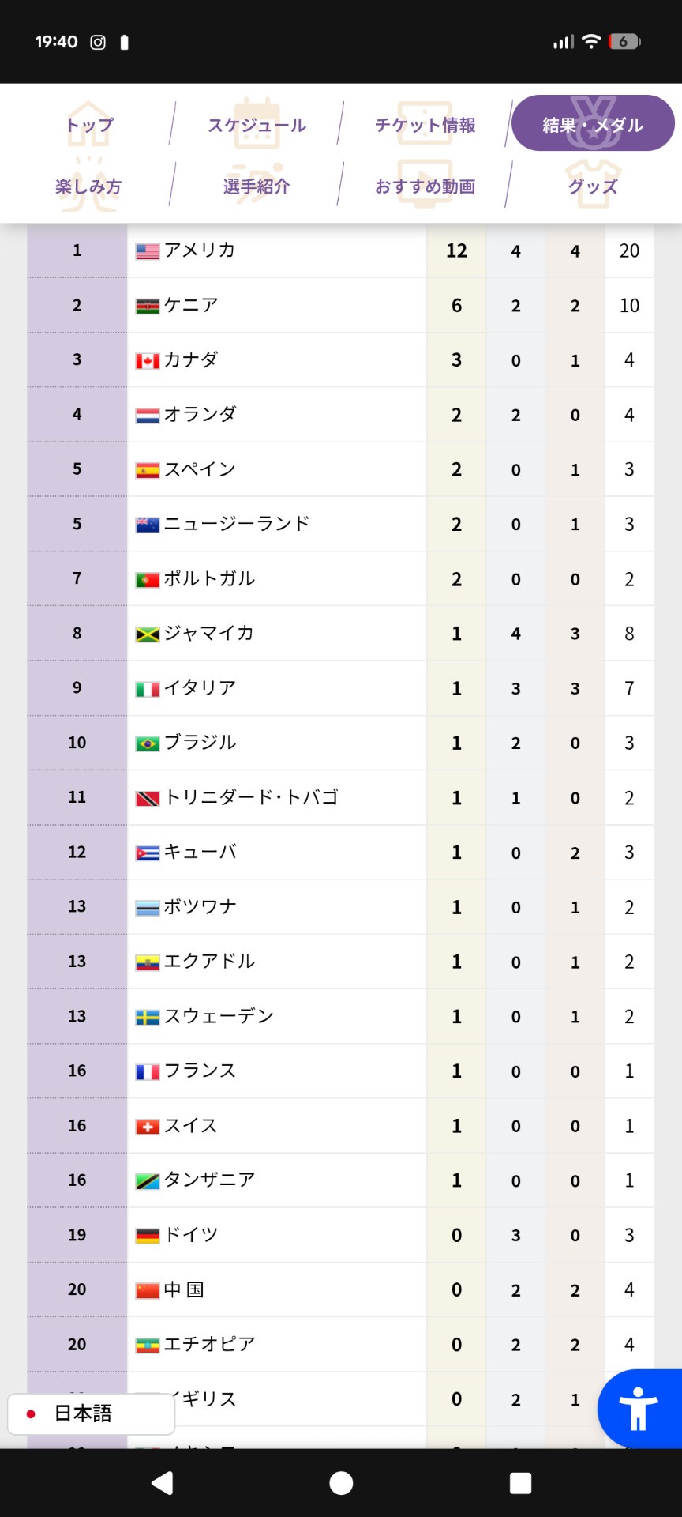Tap the Kenya flag icon
682x1517 pixels.
point(147,306)
